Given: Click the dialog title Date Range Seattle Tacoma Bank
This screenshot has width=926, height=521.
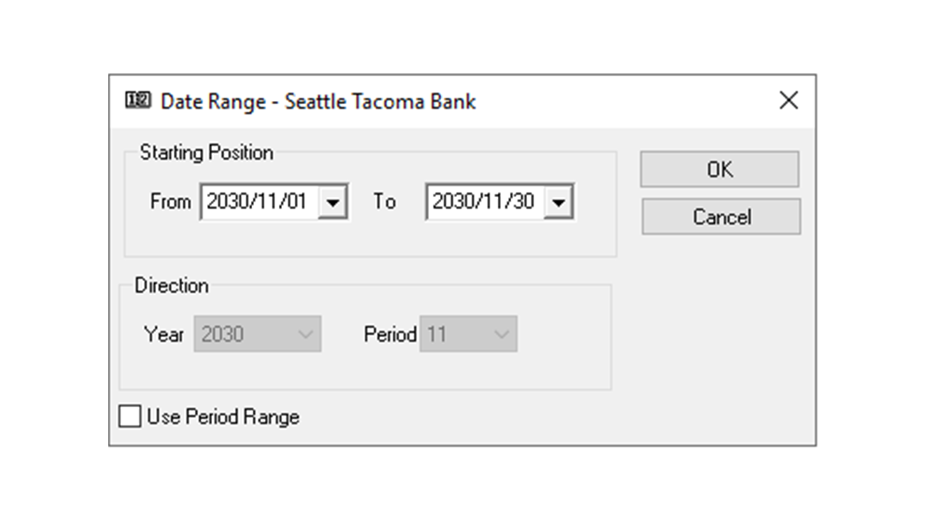Looking at the screenshot, I should (317, 101).
